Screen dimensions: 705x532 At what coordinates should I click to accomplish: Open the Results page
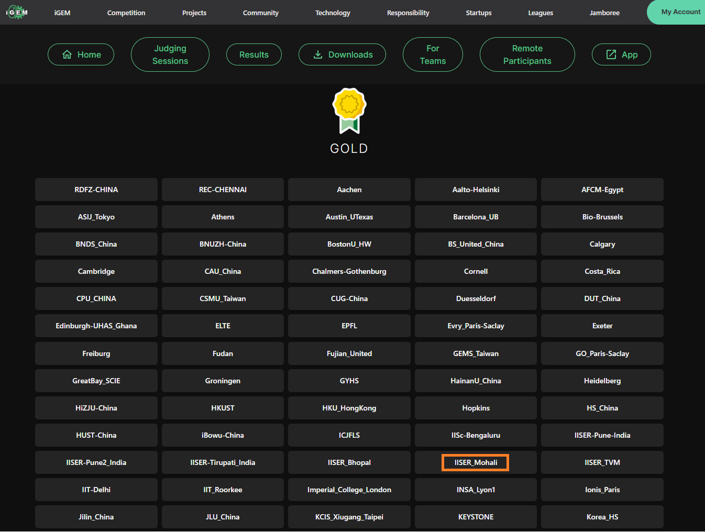click(x=254, y=54)
